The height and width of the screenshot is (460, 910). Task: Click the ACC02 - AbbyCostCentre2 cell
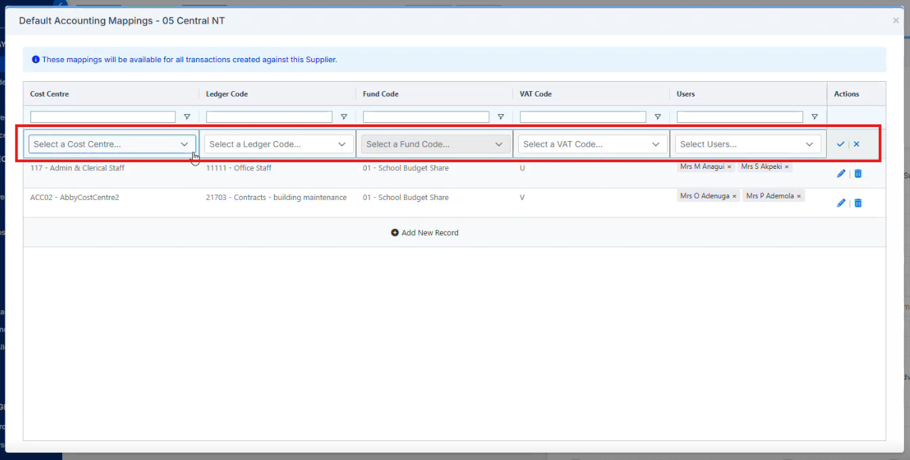pos(74,197)
